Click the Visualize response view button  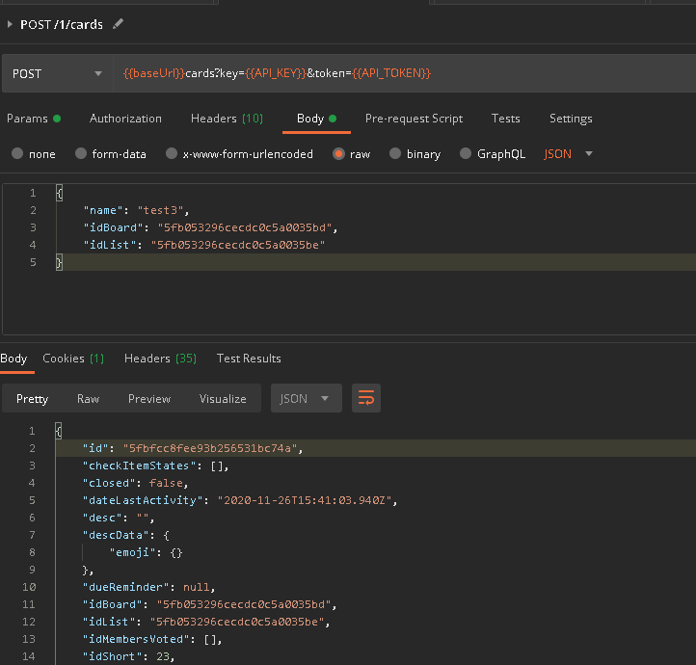[223, 398]
